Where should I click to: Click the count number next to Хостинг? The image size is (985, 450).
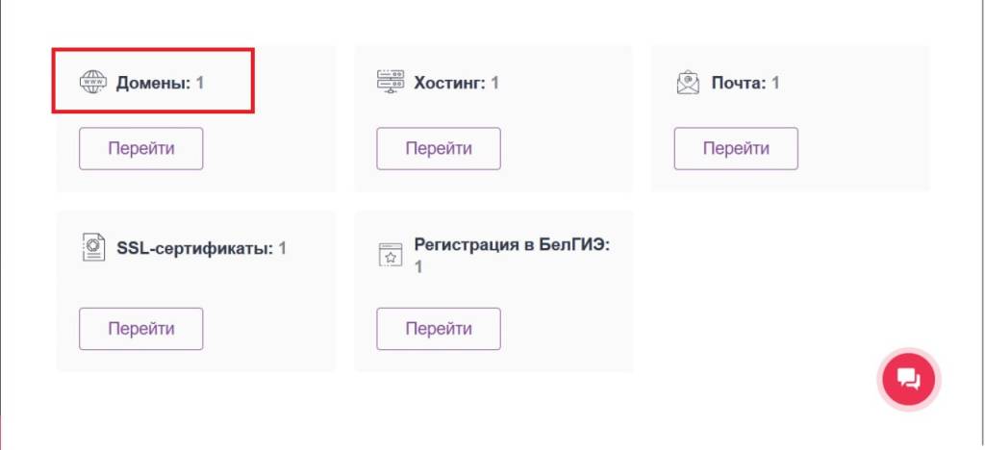495,83
